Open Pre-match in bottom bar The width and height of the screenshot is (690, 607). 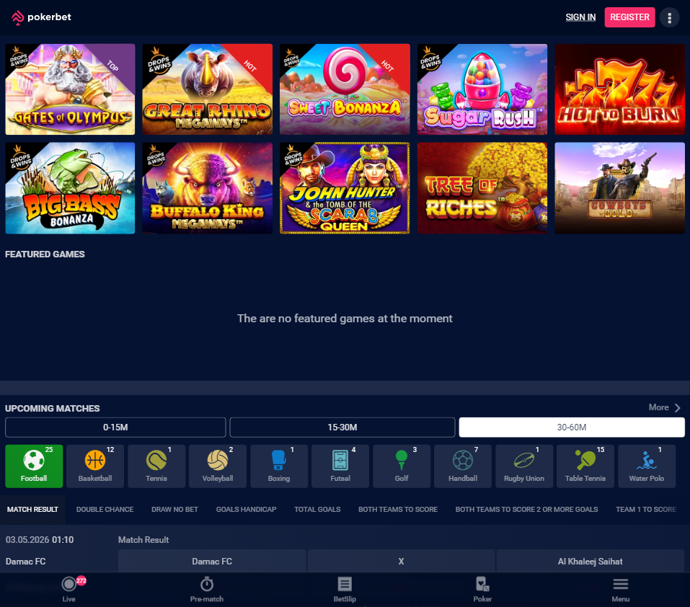pyautogui.click(x=207, y=590)
